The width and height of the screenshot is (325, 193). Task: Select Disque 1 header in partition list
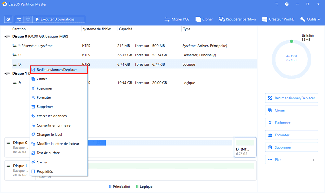19,73
